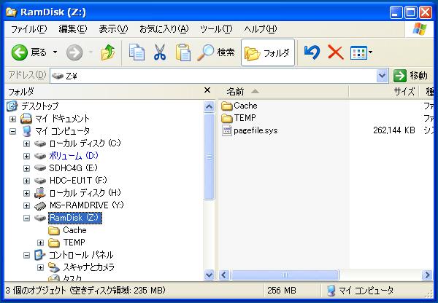Expand the TEMP folder tree node
Screen dimensions: 438x303
point(40,243)
